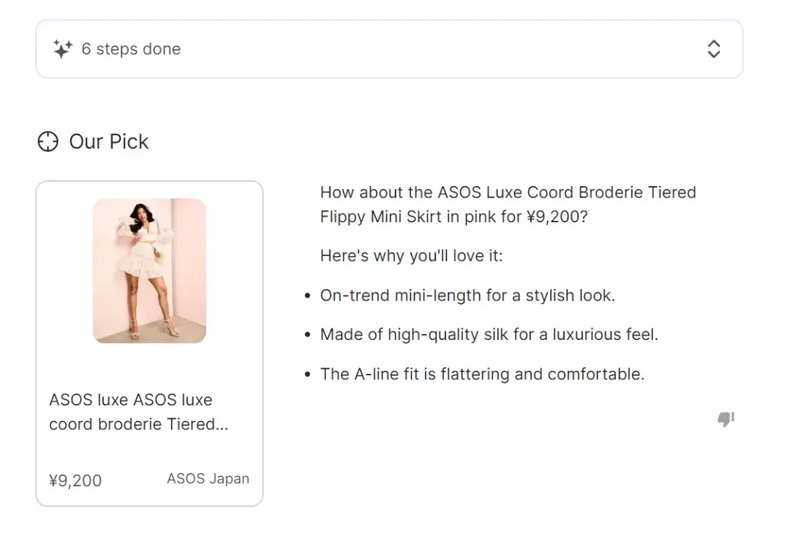Click the sparkle icon beside 6 steps done
Viewport: 788px width, 543px height.
tap(63, 48)
